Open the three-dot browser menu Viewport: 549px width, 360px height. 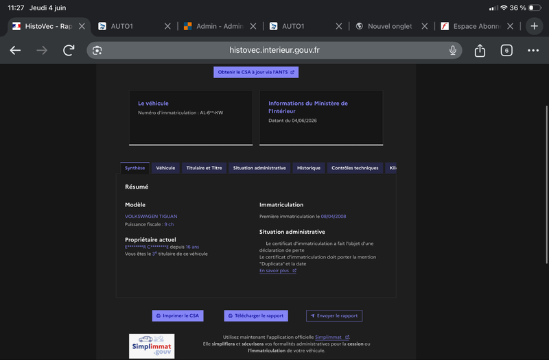533,50
